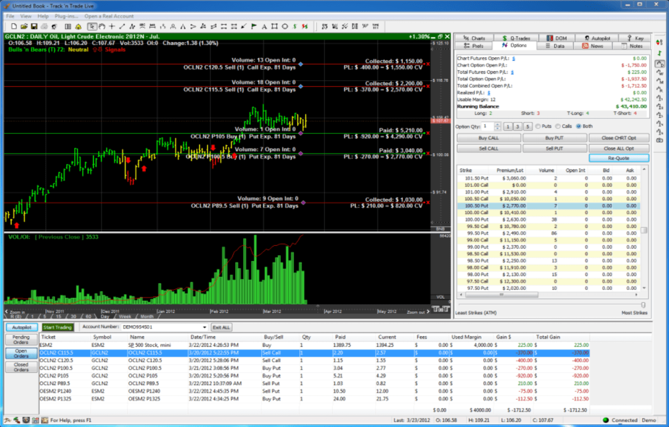Viewport: 669px width, 427px height.
Task: Click the Close ALL Opt button
Action: [x=619, y=148]
